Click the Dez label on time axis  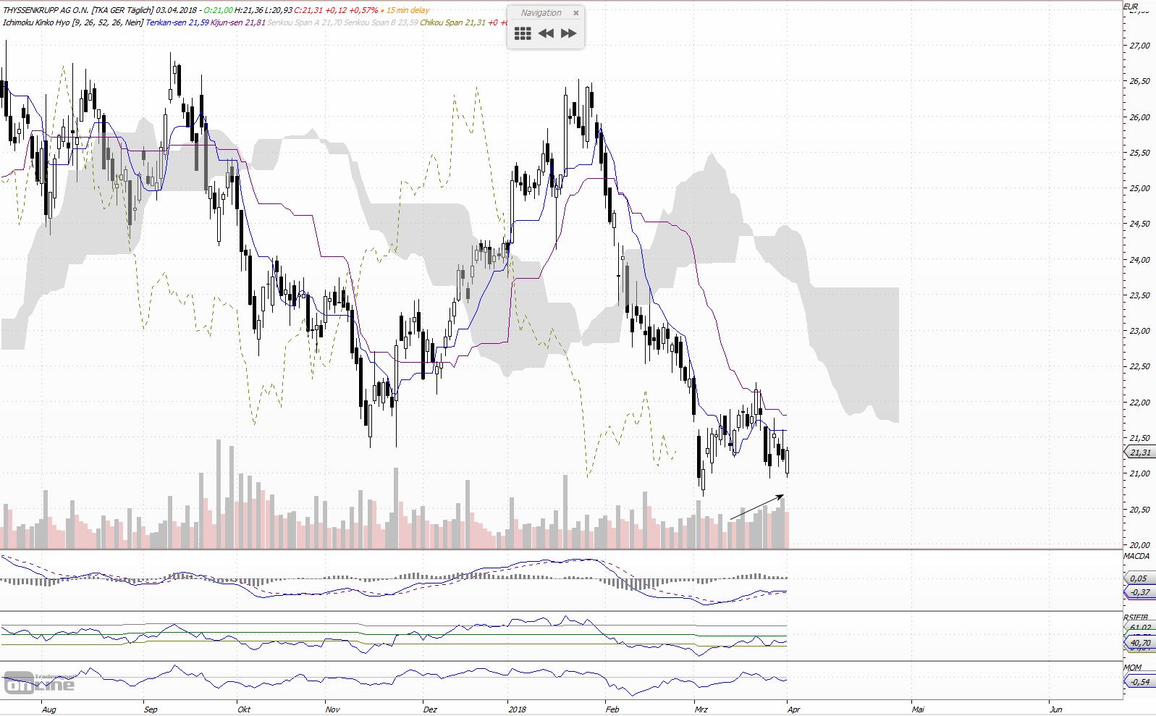[430, 709]
